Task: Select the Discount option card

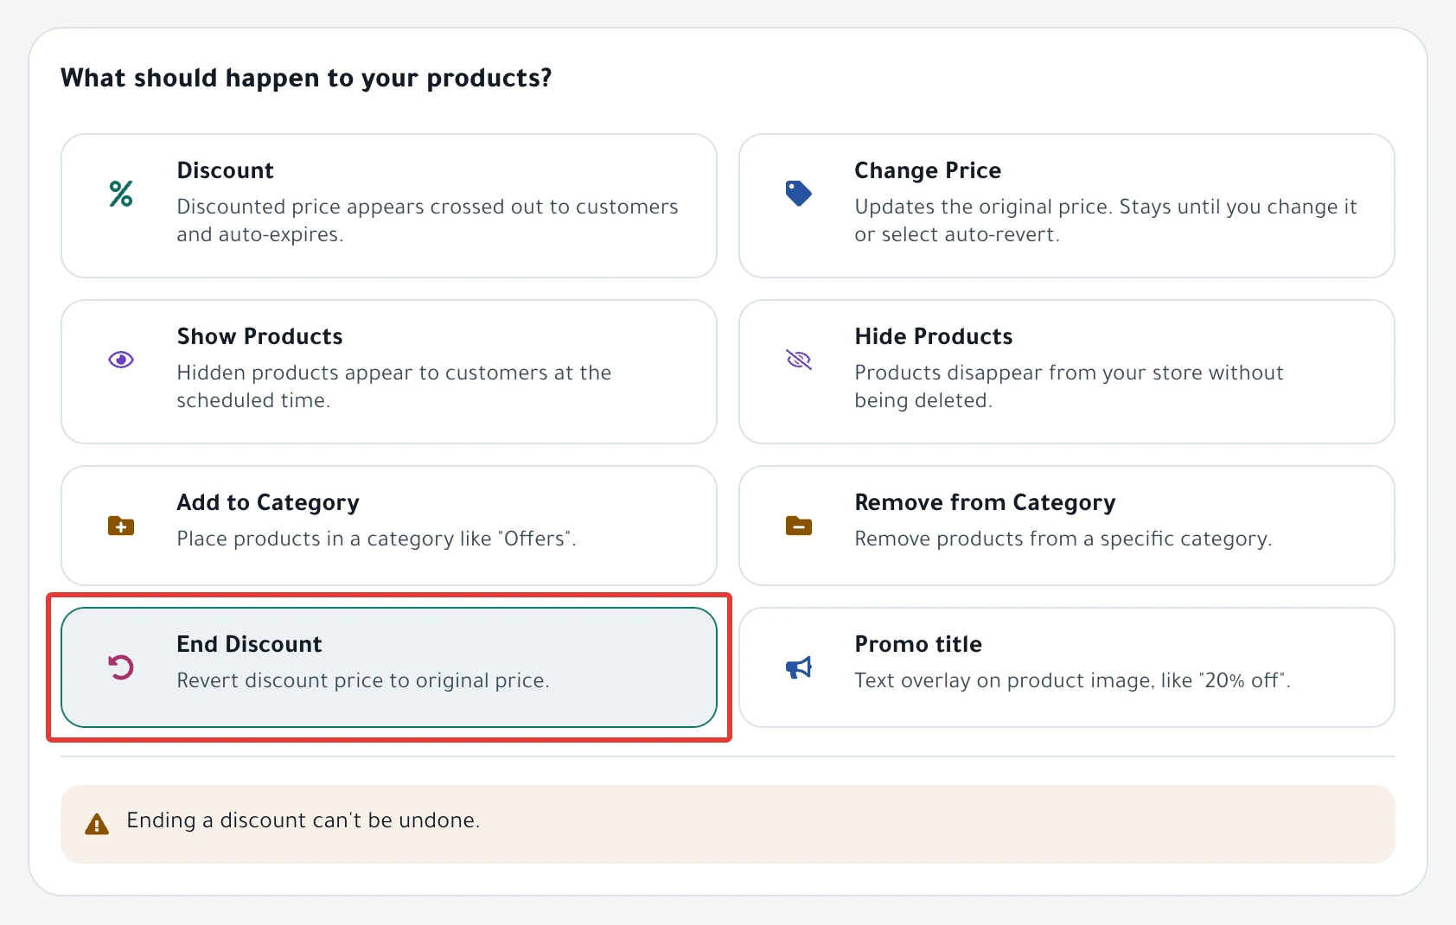Action: 389,206
